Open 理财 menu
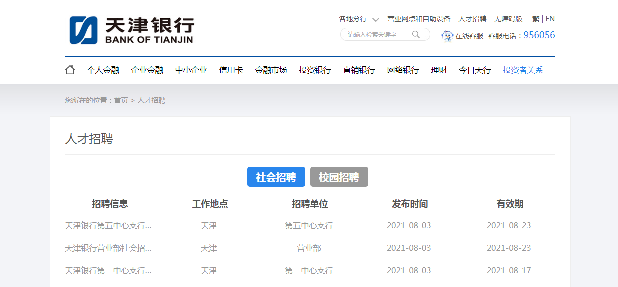Image resolution: width=618 pixels, height=287 pixels. [x=439, y=70]
